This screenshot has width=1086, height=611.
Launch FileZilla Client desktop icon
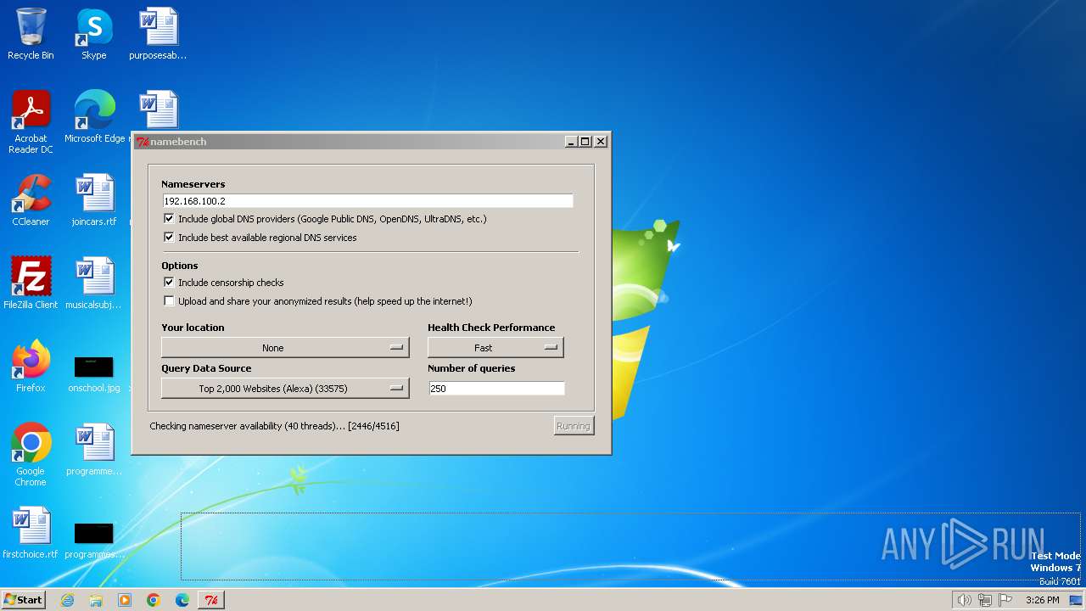(31, 283)
